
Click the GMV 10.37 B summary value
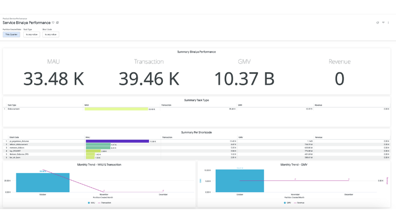click(244, 79)
